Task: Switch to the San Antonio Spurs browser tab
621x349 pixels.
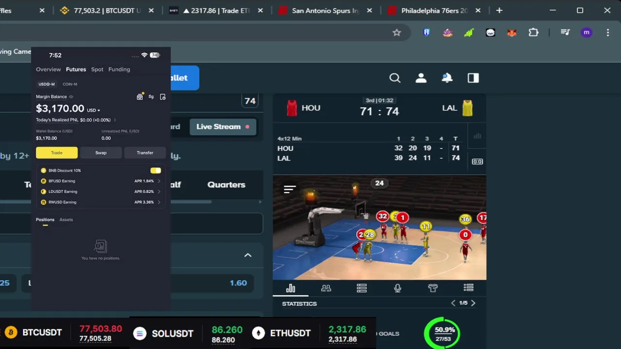Action: 326,10
